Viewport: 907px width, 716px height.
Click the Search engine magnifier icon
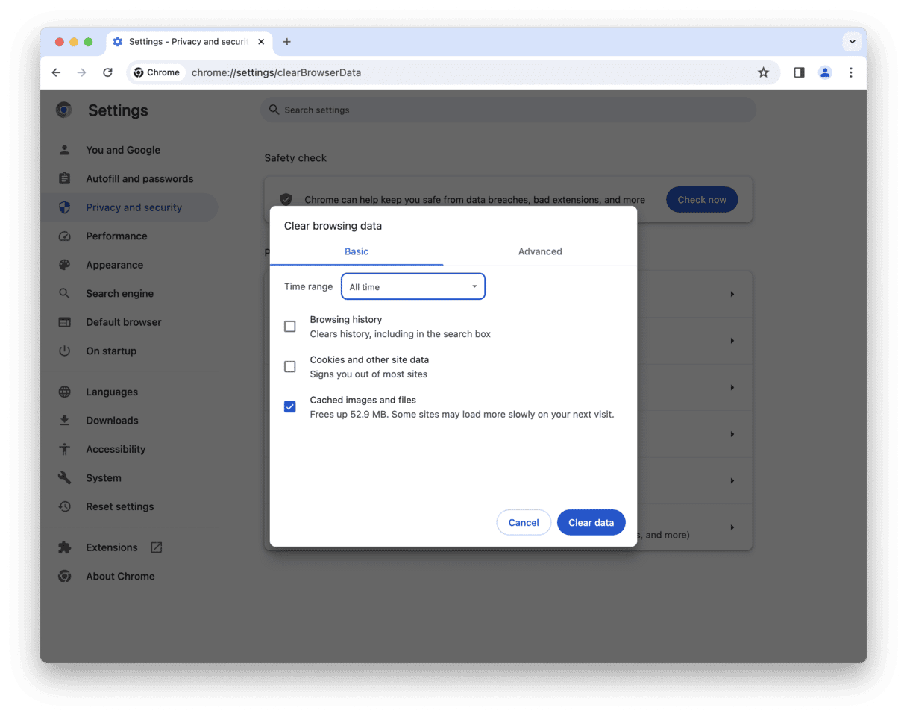click(x=64, y=293)
